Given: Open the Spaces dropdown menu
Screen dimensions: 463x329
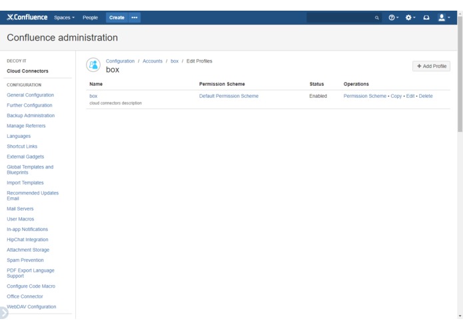Looking at the screenshot, I should [x=64, y=18].
